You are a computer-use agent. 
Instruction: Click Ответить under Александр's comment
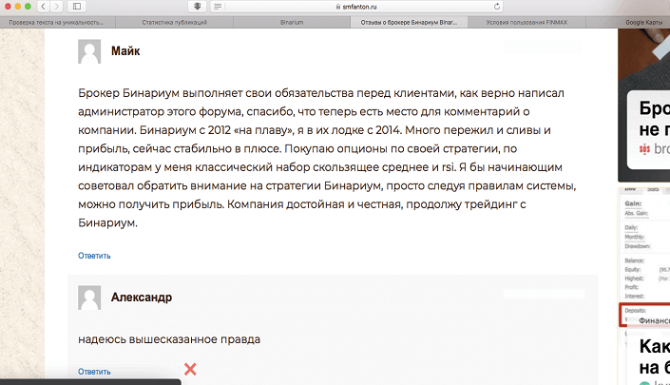(94, 372)
